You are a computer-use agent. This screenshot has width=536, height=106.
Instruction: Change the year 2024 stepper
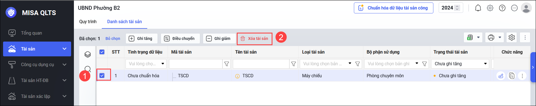click(457, 8)
